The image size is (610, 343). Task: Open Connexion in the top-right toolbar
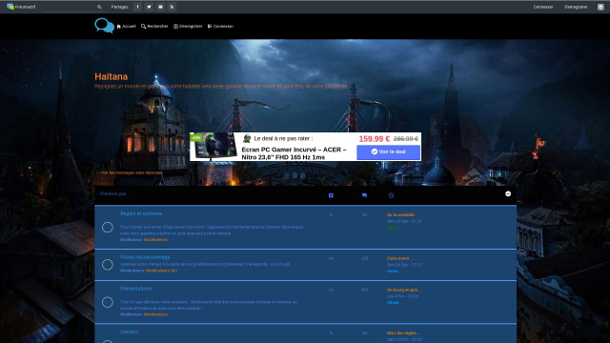coord(543,7)
